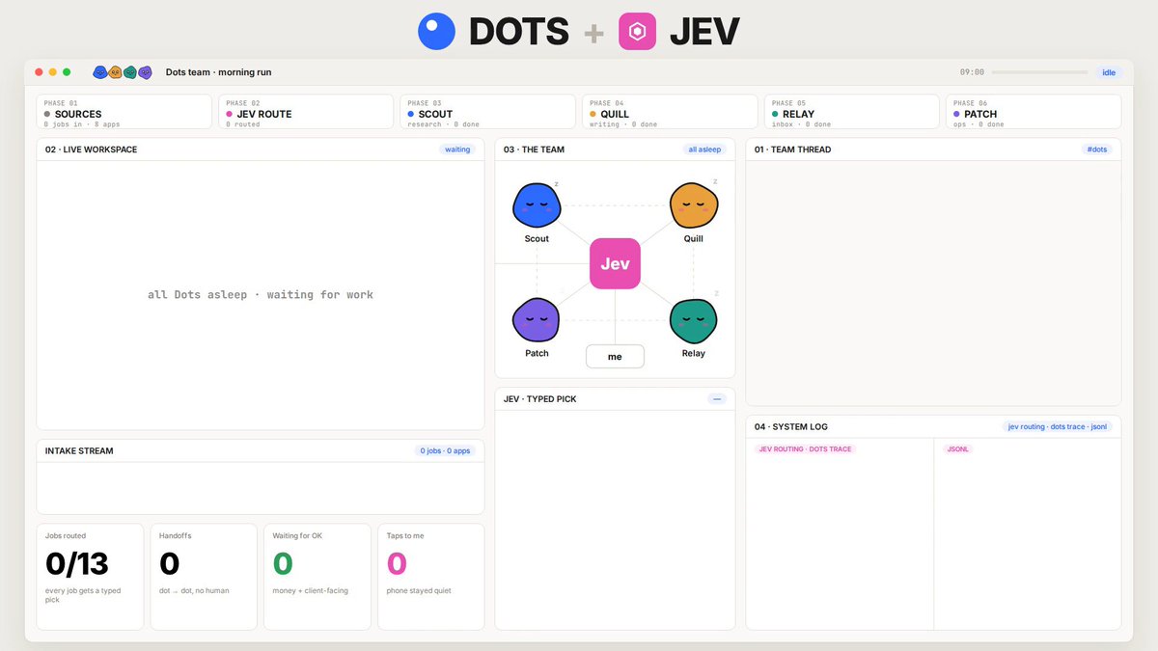The width and height of the screenshot is (1158, 651).
Task: Click 'dot → dot, no human' caption
Action: coord(194,590)
